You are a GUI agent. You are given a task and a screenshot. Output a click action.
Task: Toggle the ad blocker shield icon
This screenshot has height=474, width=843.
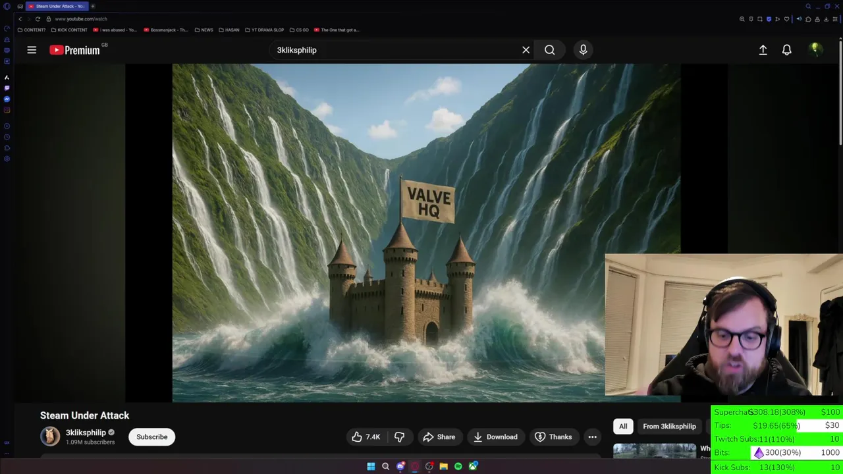coord(769,19)
